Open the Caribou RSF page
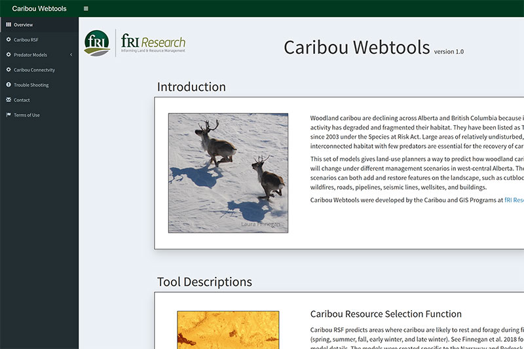This screenshot has height=349, width=524. [39, 40]
